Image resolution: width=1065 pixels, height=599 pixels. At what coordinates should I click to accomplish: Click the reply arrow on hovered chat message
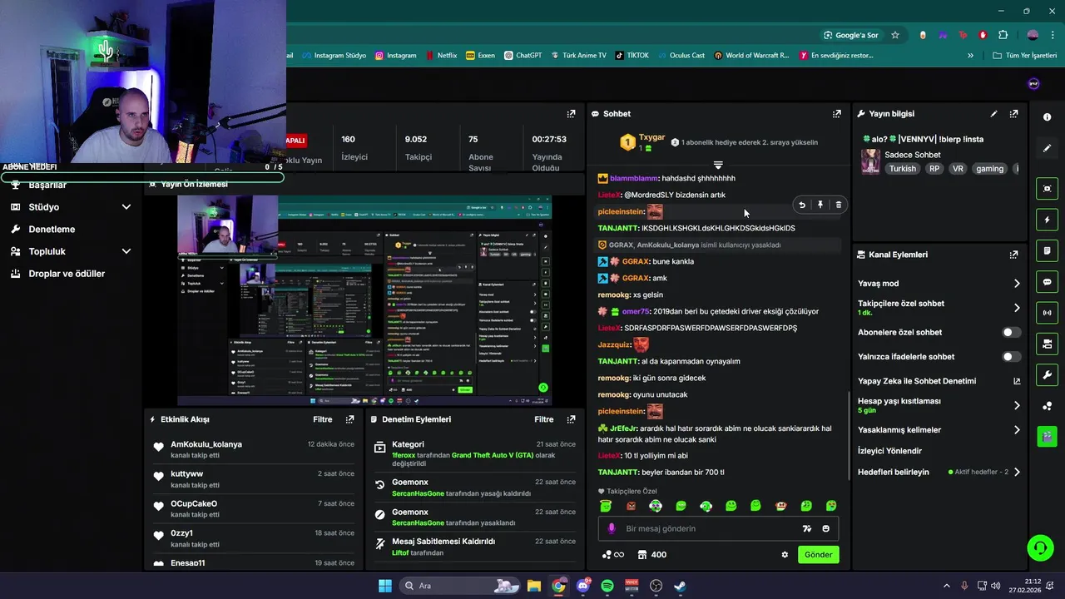click(802, 205)
